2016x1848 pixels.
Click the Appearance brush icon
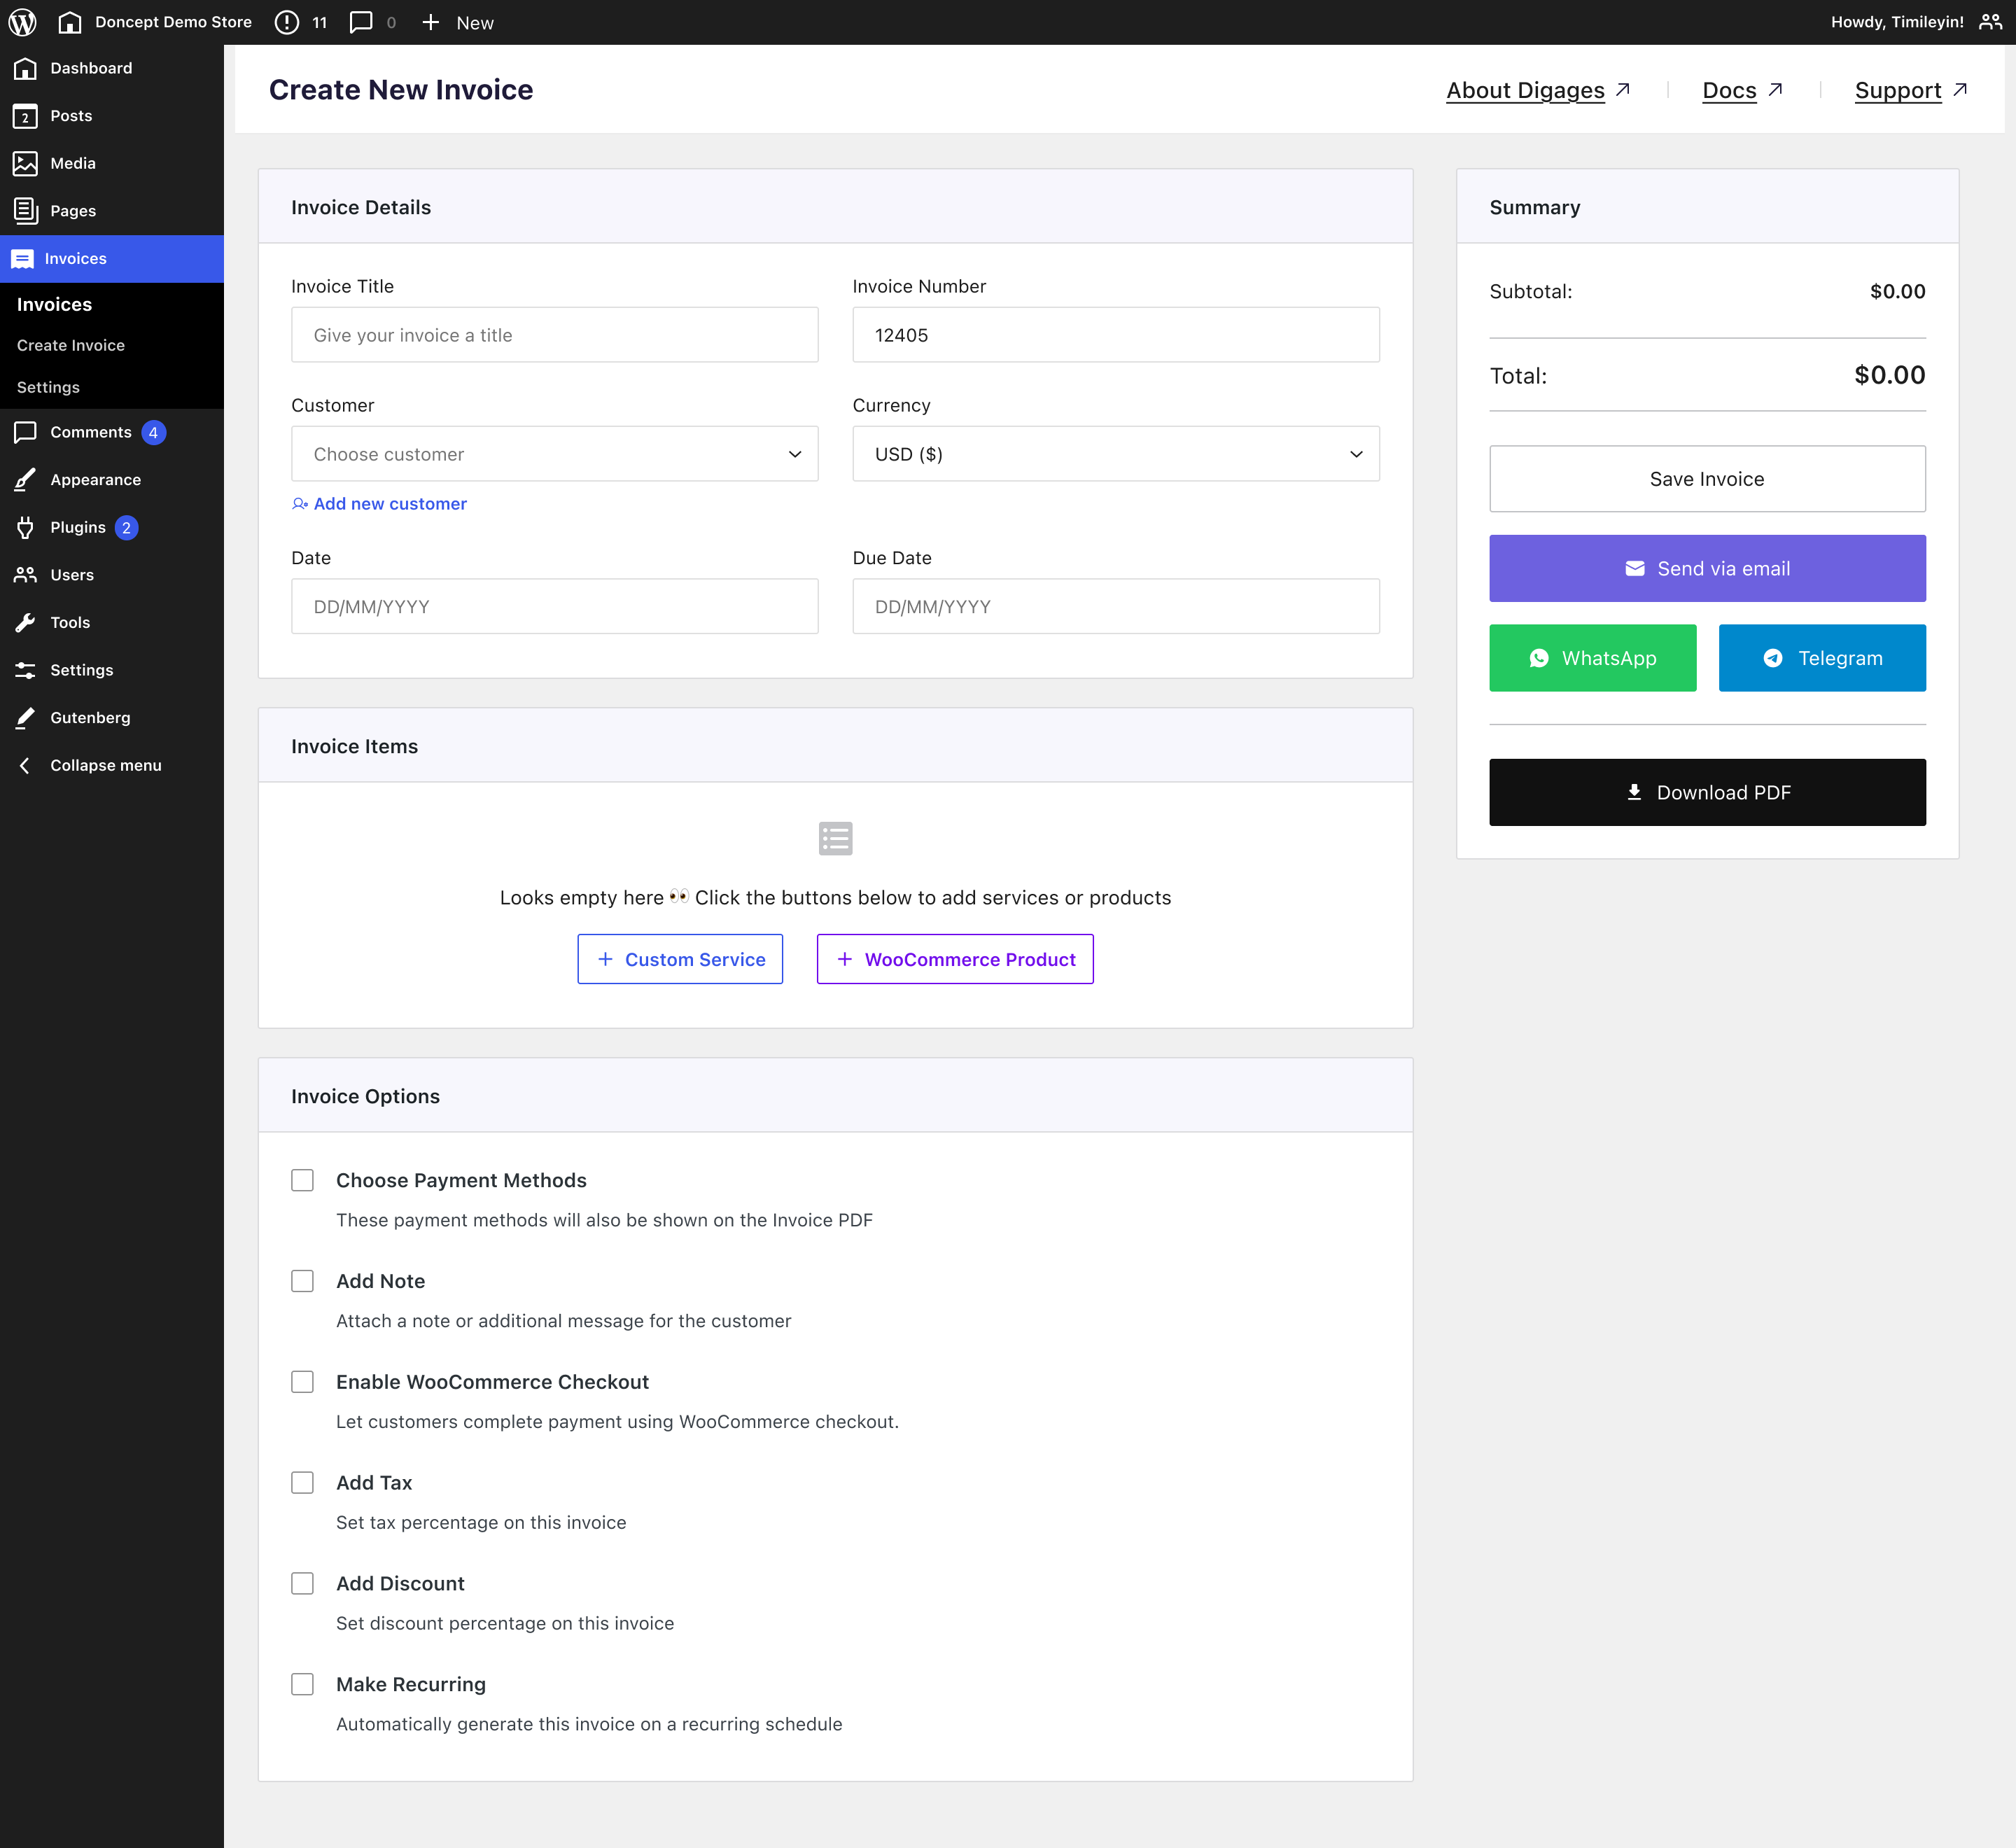[25, 480]
